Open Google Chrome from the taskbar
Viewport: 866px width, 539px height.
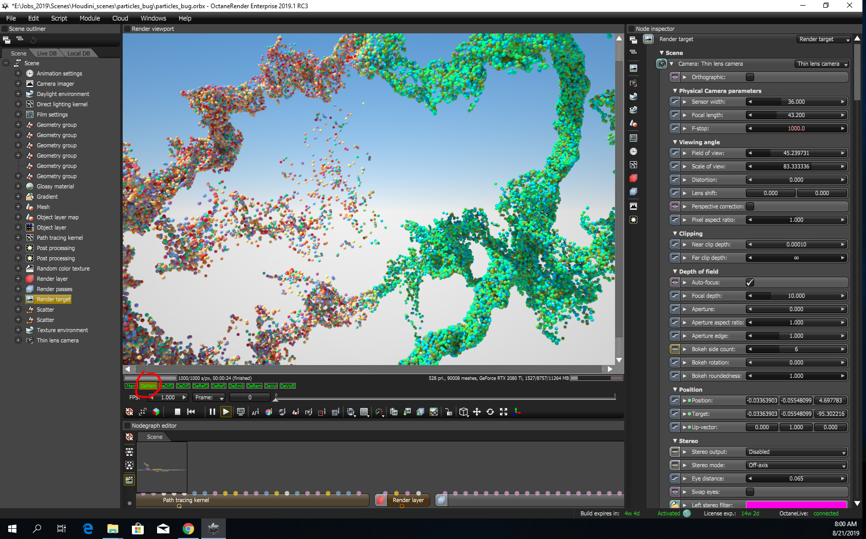188,528
